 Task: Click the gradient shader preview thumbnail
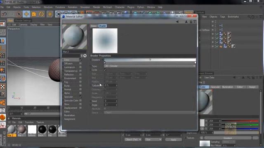pos(105,41)
